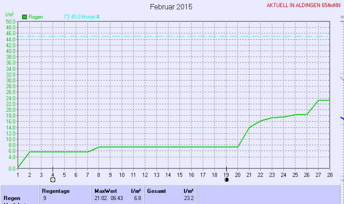Click the new moon icon below day 19
This screenshot has width=344, height=204.
tap(226, 180)
